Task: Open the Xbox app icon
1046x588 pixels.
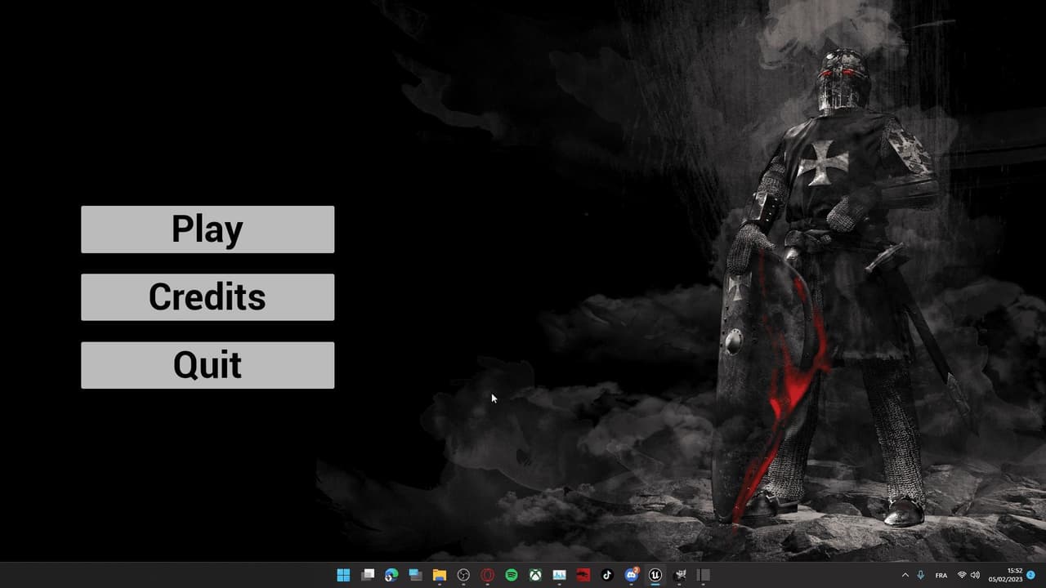Action: point(534,575)
